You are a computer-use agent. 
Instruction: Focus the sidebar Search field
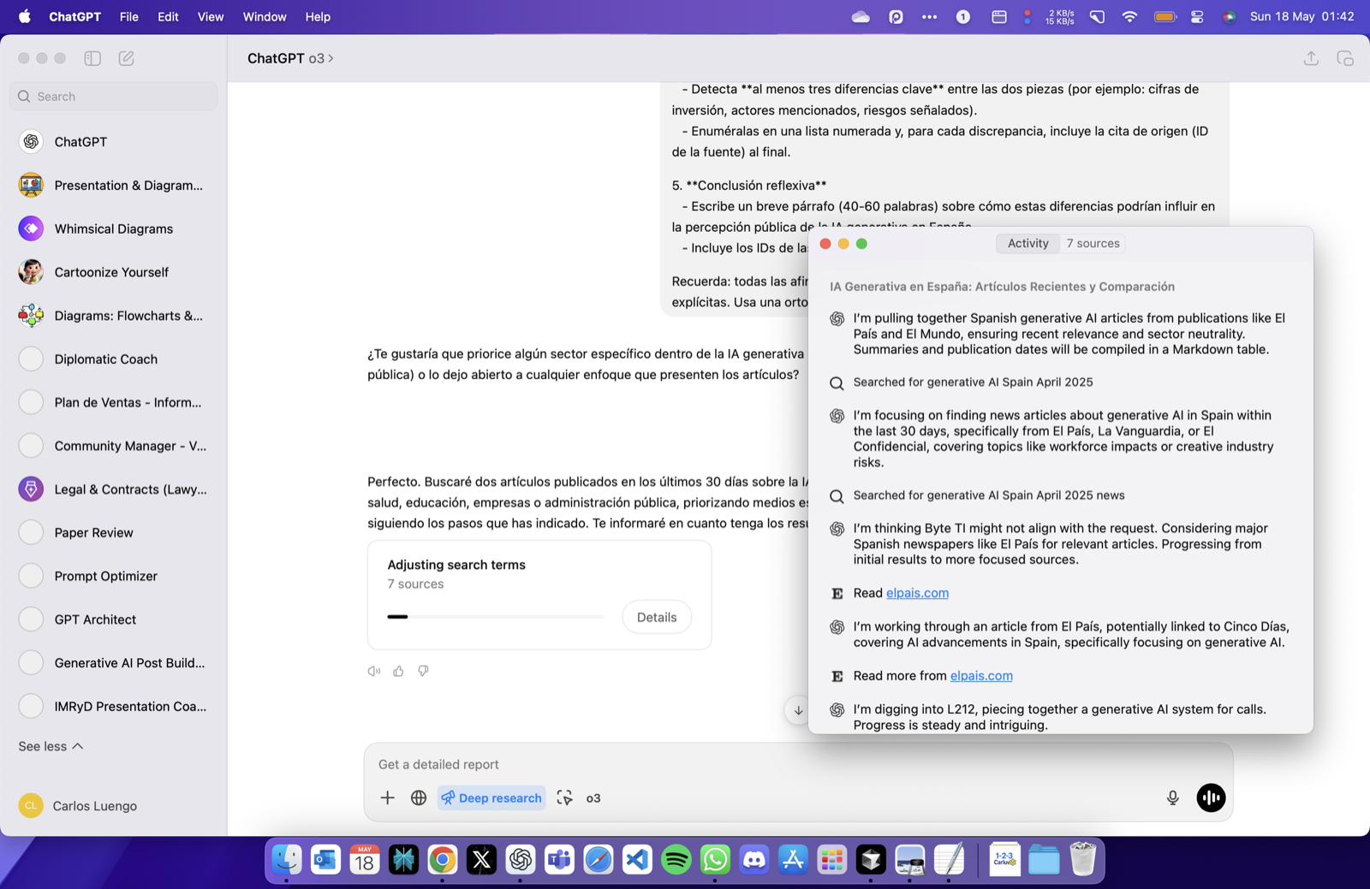[112, 96]
